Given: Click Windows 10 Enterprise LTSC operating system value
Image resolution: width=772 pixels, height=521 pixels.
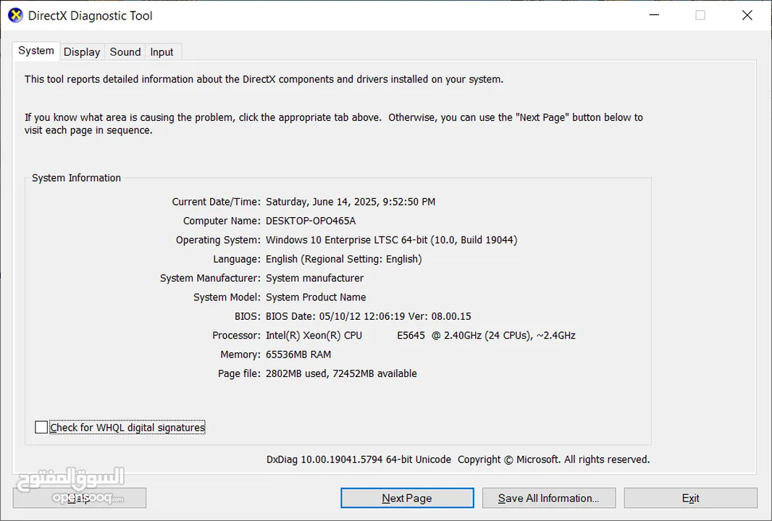Looking at the screenshot, I should 391,240.
